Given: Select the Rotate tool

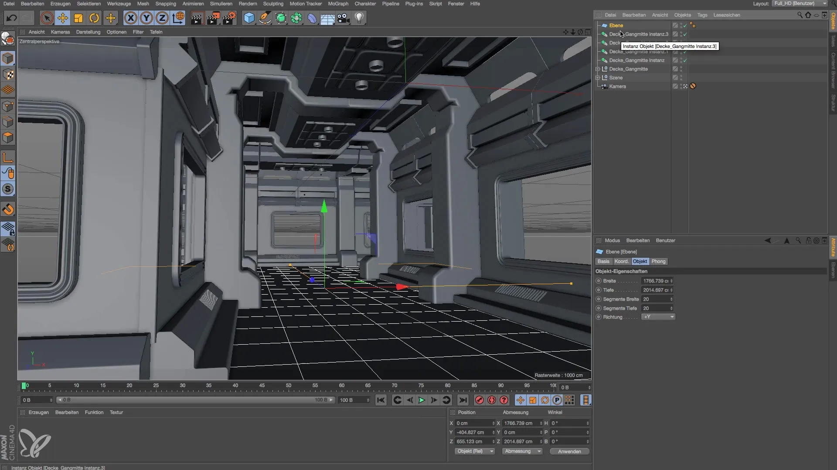Looking at the screenshot, I should (94, 18).
